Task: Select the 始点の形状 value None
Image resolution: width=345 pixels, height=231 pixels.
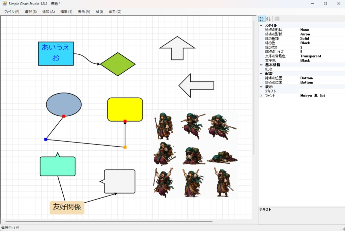Action: pos(322,30)
